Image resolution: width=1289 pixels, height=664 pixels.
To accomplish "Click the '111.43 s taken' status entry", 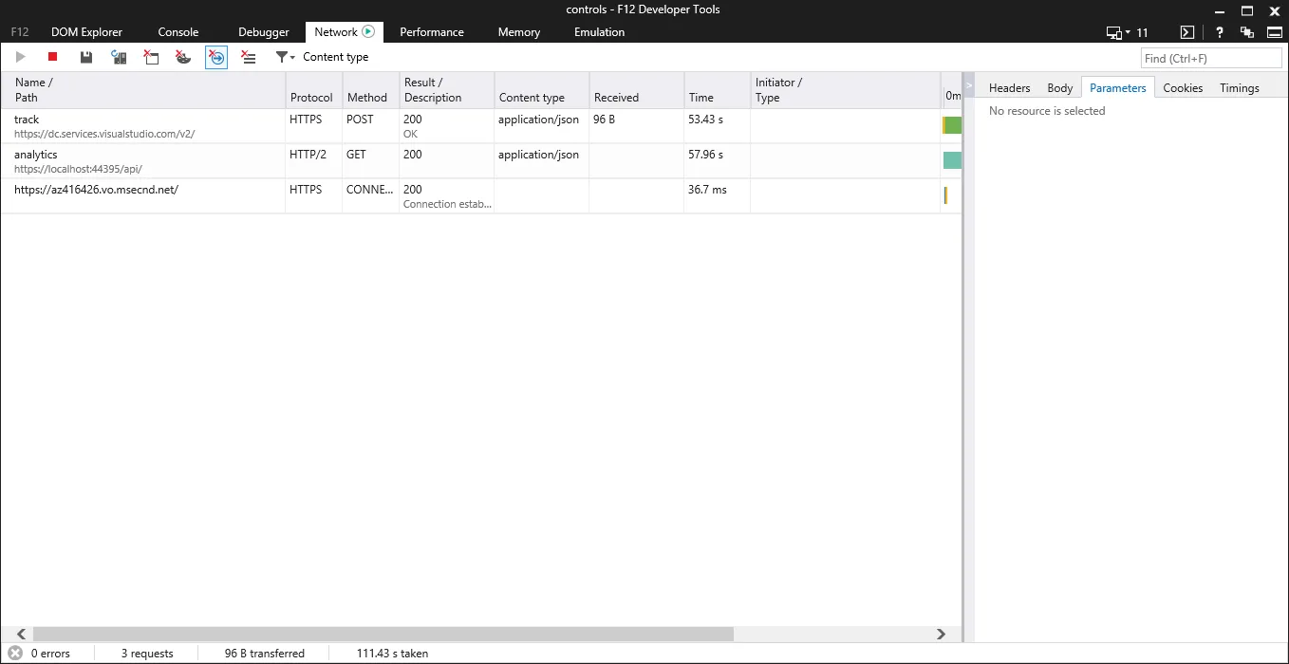I will tap(392, 654).
